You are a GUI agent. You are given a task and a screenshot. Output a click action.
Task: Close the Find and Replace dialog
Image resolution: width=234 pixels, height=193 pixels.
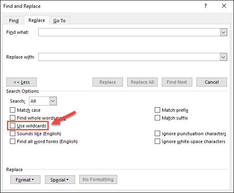pos(224,6)
